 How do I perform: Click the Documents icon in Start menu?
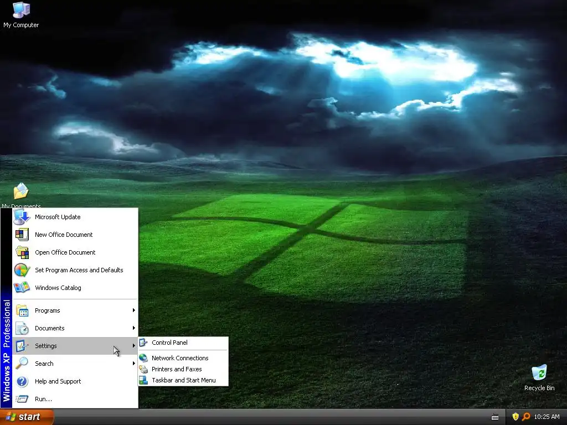pyautogui.click(x=22, y=328)
